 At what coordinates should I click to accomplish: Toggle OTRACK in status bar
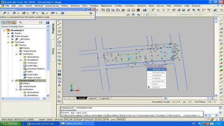(89, 119)
